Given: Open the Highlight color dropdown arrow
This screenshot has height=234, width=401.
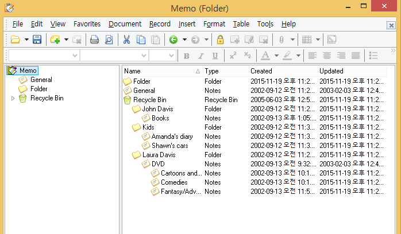Looking at the screenshot, I should pos(298,56).
